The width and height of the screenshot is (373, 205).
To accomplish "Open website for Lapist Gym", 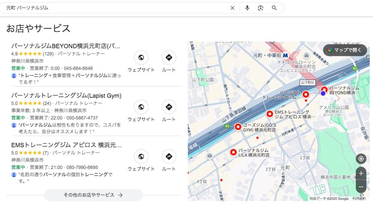I will pyautogui.click(x=141, y=107).
